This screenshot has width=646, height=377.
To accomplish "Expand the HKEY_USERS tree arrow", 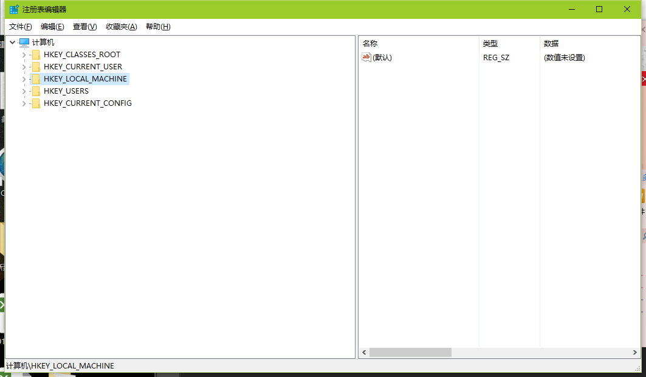I will (24, 91).
